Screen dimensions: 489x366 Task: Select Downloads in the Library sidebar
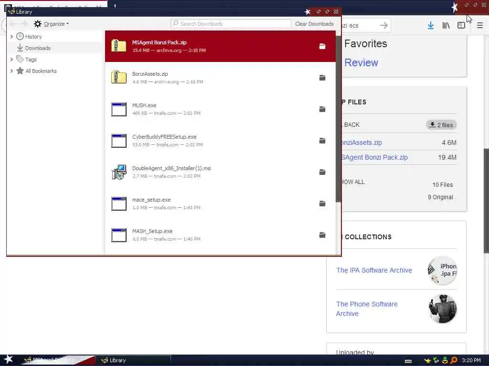(x=38, y=48)
